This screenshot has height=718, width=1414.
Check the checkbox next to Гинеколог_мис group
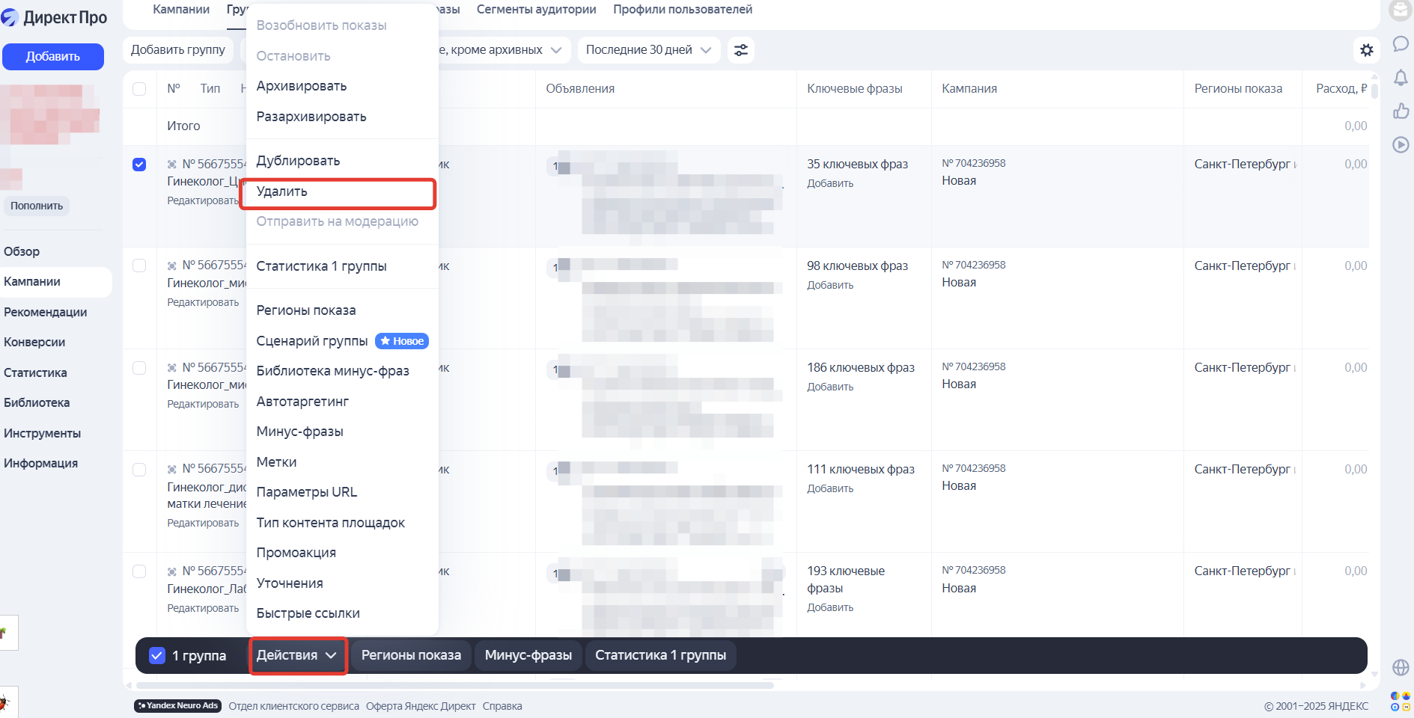point(139,266)
